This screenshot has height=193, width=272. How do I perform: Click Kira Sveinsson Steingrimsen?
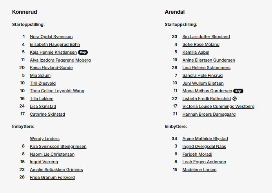click(58, 146)
